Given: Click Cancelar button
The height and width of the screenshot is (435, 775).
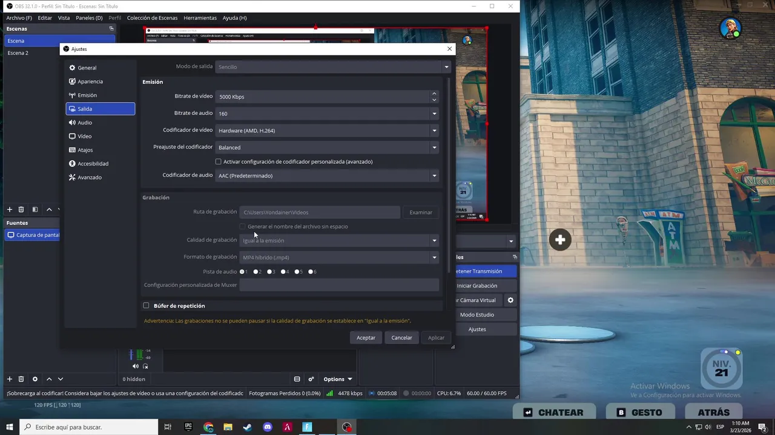Looking at the screenshot, I should point(401,338).
